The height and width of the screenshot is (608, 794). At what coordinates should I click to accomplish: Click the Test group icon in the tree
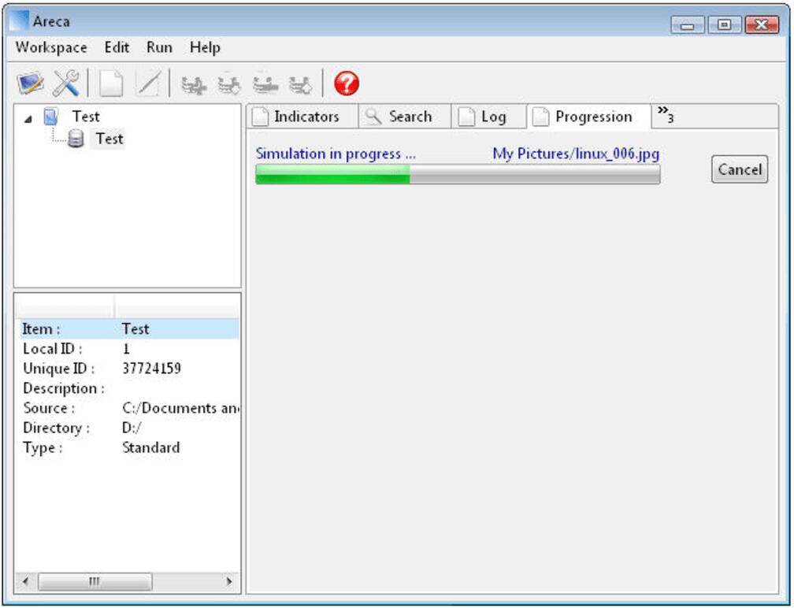tap(50, 117)
